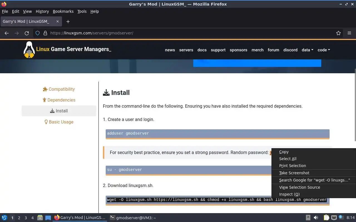This screenshot has width=356, height=222.
Task: Open the View menu
Action: 27,11
